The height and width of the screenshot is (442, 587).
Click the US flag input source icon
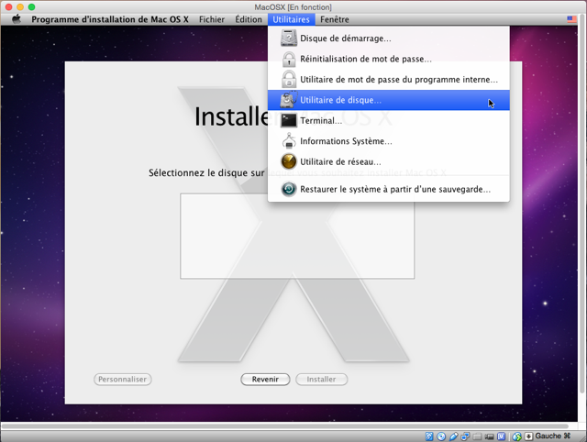click(x=571, y=19)
